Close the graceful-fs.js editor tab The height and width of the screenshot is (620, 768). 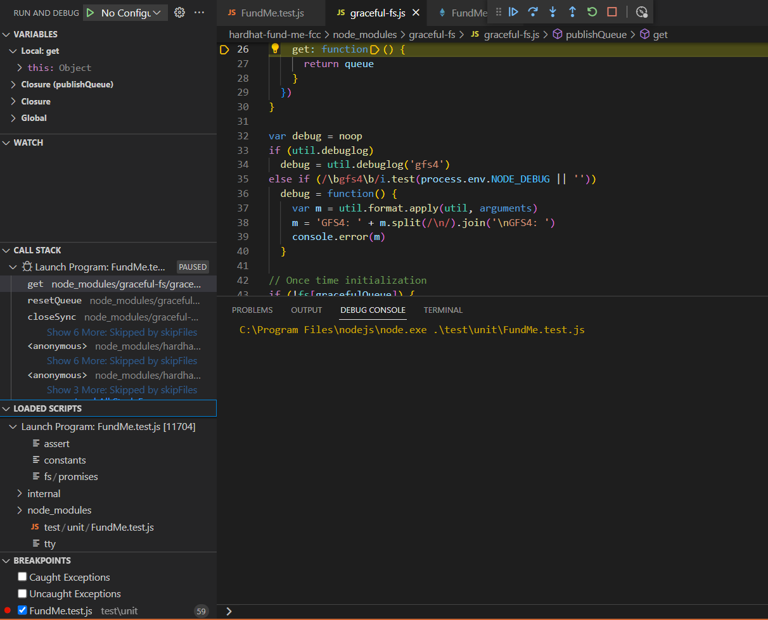click(x=416, y=13)
